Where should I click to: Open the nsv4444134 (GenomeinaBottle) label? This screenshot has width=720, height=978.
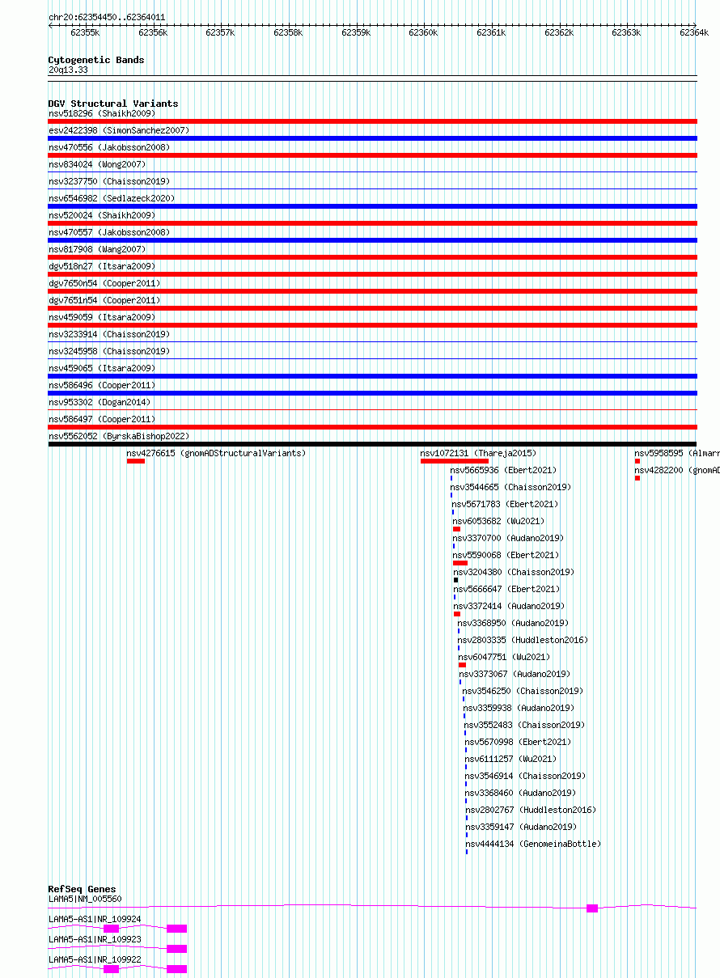[534, 844]
